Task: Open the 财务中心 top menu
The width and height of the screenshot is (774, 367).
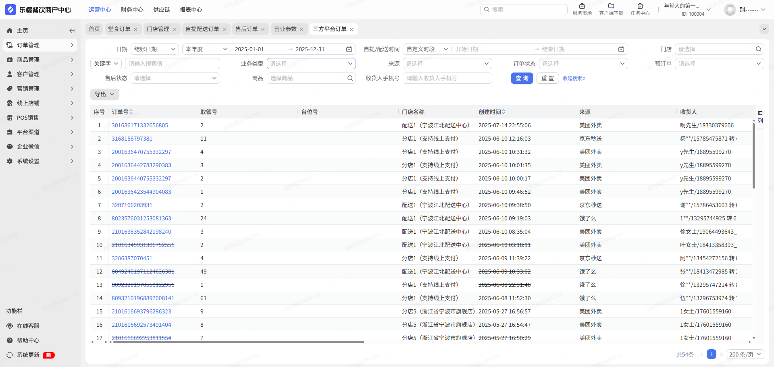Action: pos(132,10)
